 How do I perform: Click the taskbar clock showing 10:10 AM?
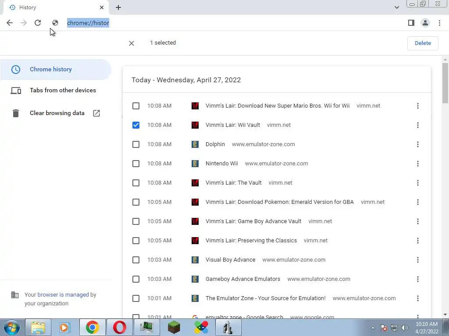[427, 328]
